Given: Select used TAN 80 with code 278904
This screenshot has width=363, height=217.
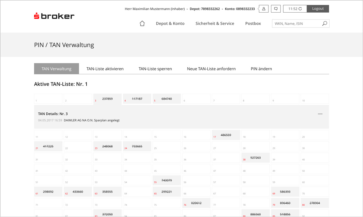Looking at the screenshot, I should [x=315, y=203].
